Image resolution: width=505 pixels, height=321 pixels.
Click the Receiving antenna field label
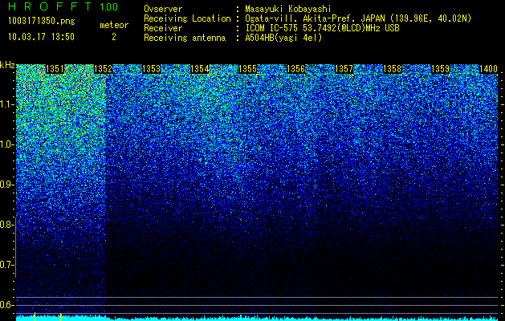click(x=185, y=38)
